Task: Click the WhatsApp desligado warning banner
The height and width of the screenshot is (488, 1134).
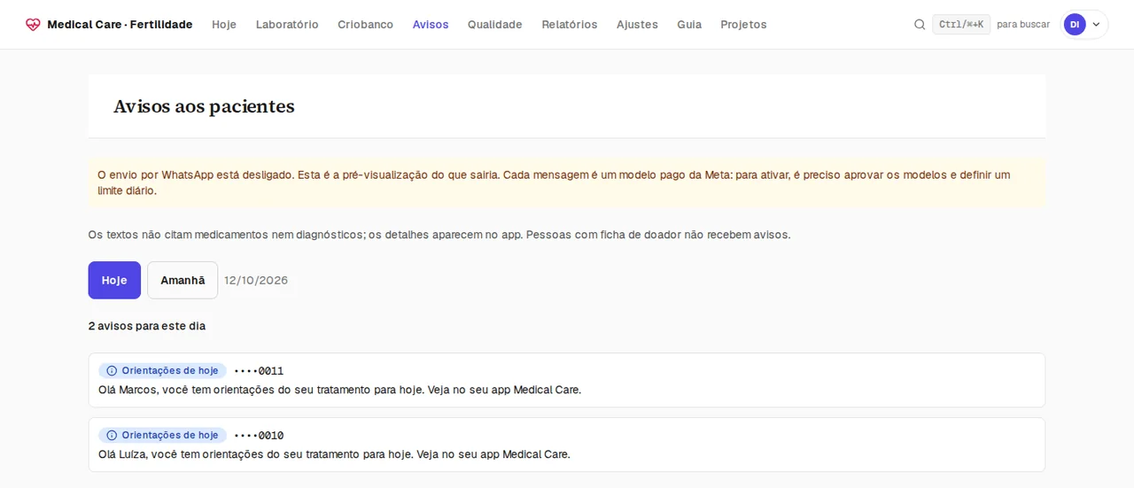Action: [567, 182]
